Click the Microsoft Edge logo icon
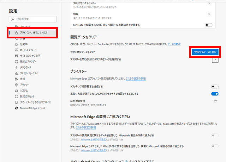 (x=17, y=108)
